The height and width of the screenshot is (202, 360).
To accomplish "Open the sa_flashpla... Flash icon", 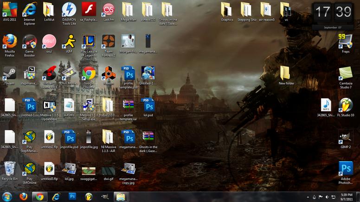I will [89, 12].
